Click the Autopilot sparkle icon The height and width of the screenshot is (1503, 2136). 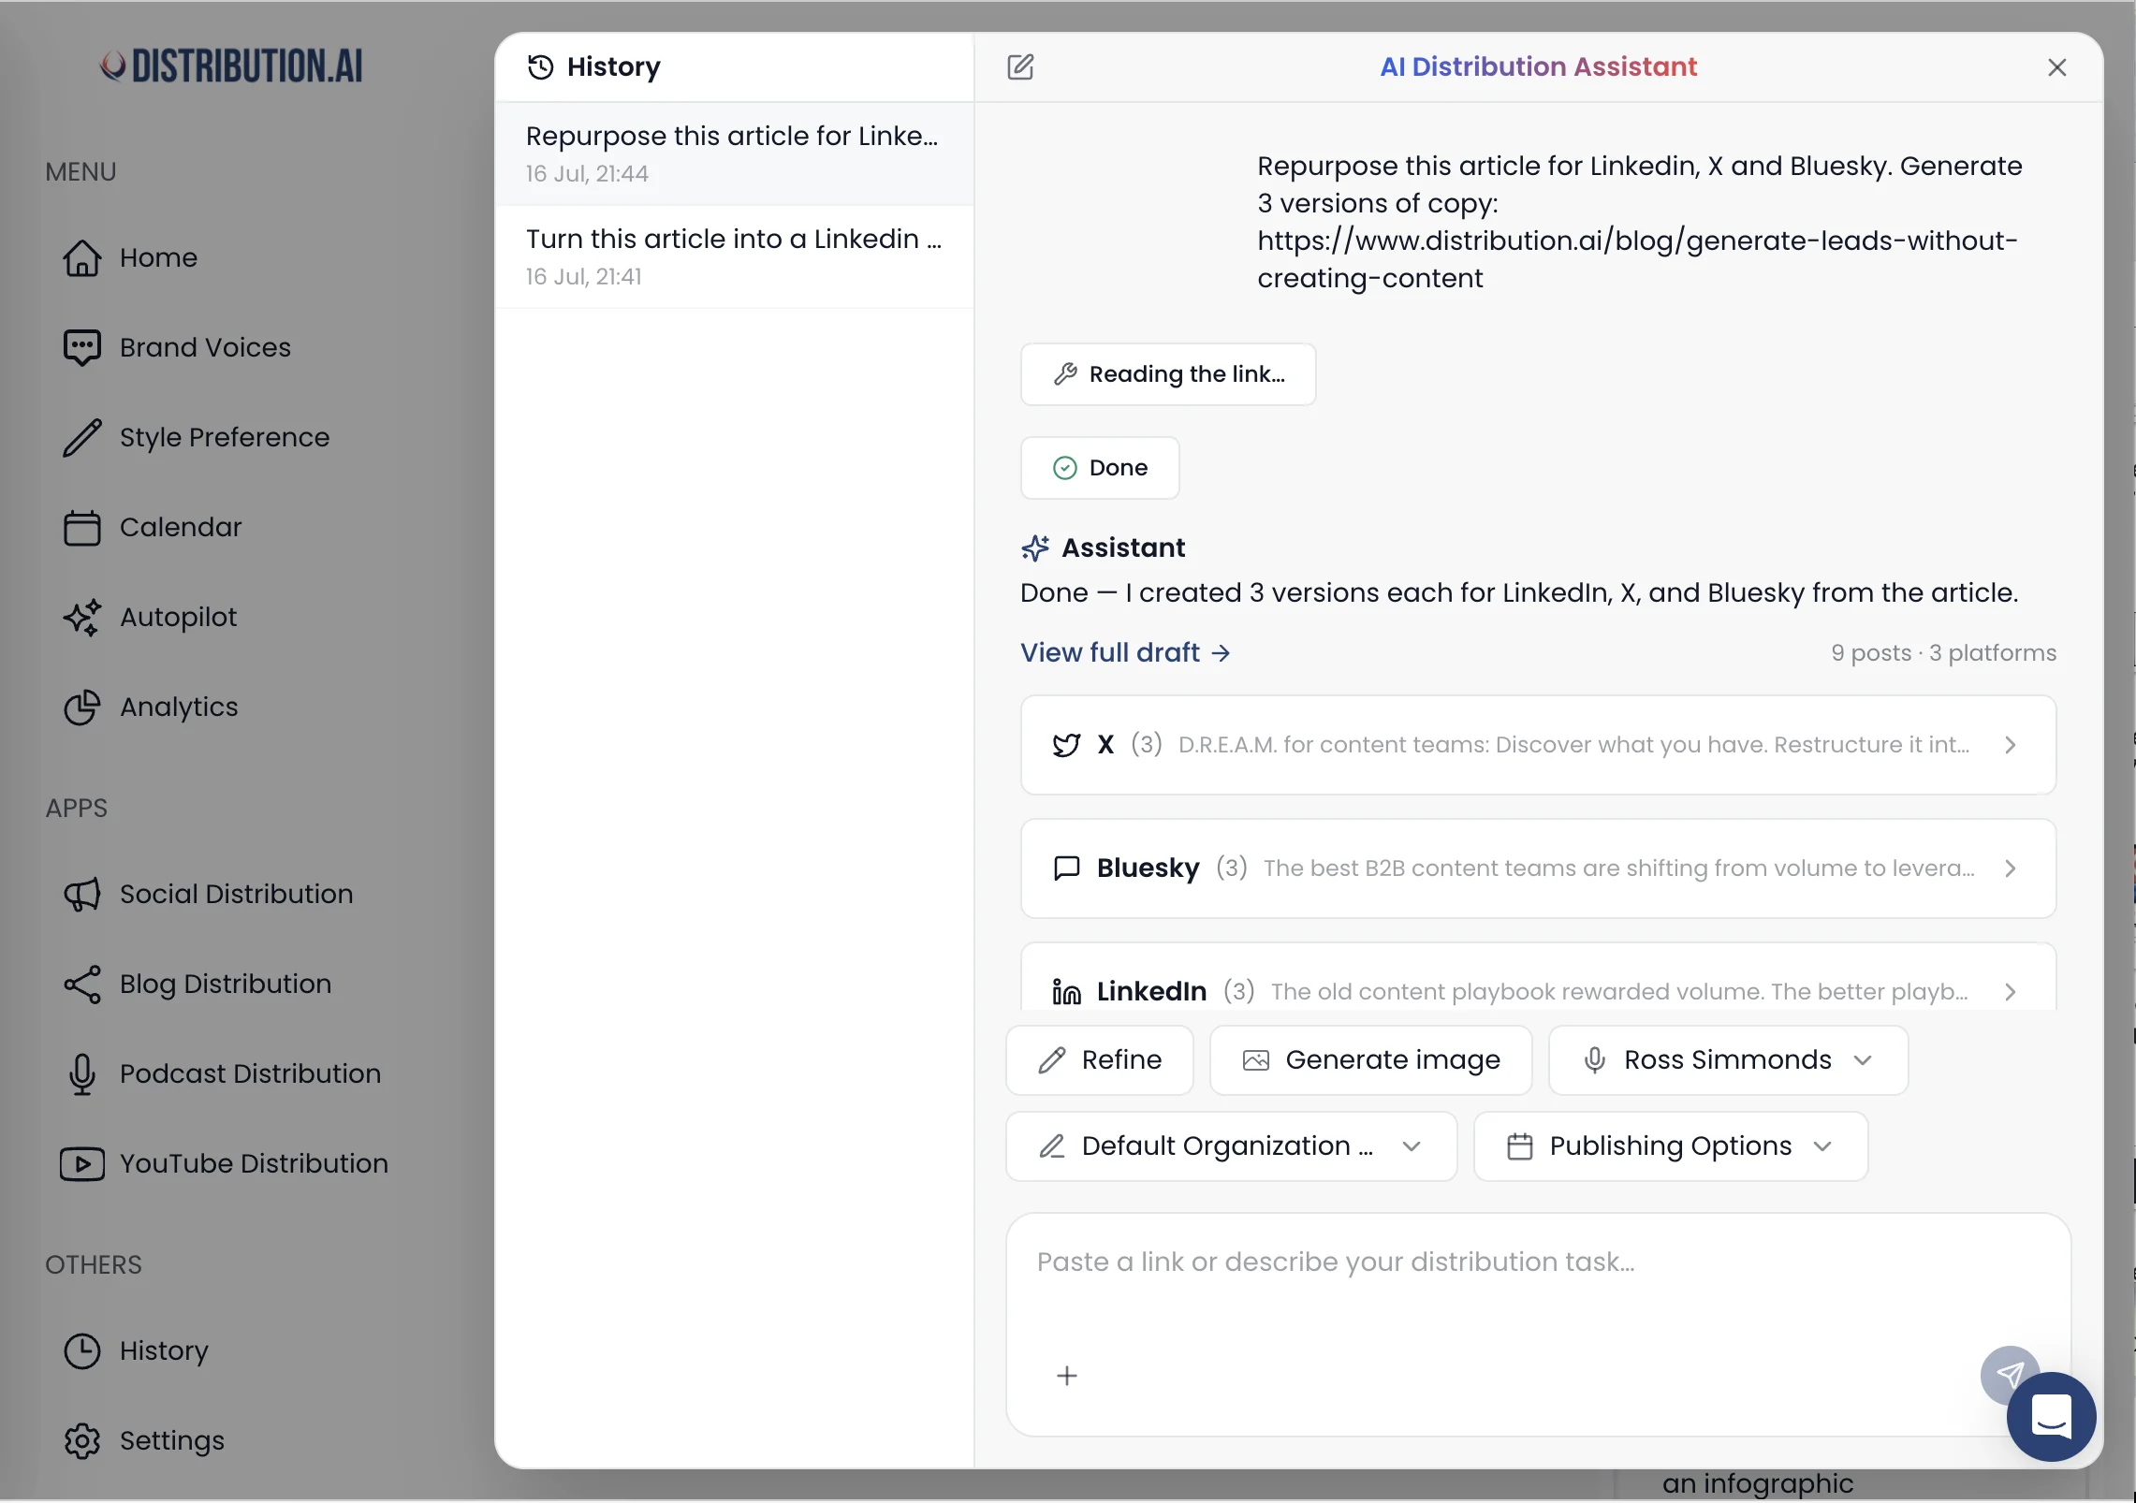point(82,617)
